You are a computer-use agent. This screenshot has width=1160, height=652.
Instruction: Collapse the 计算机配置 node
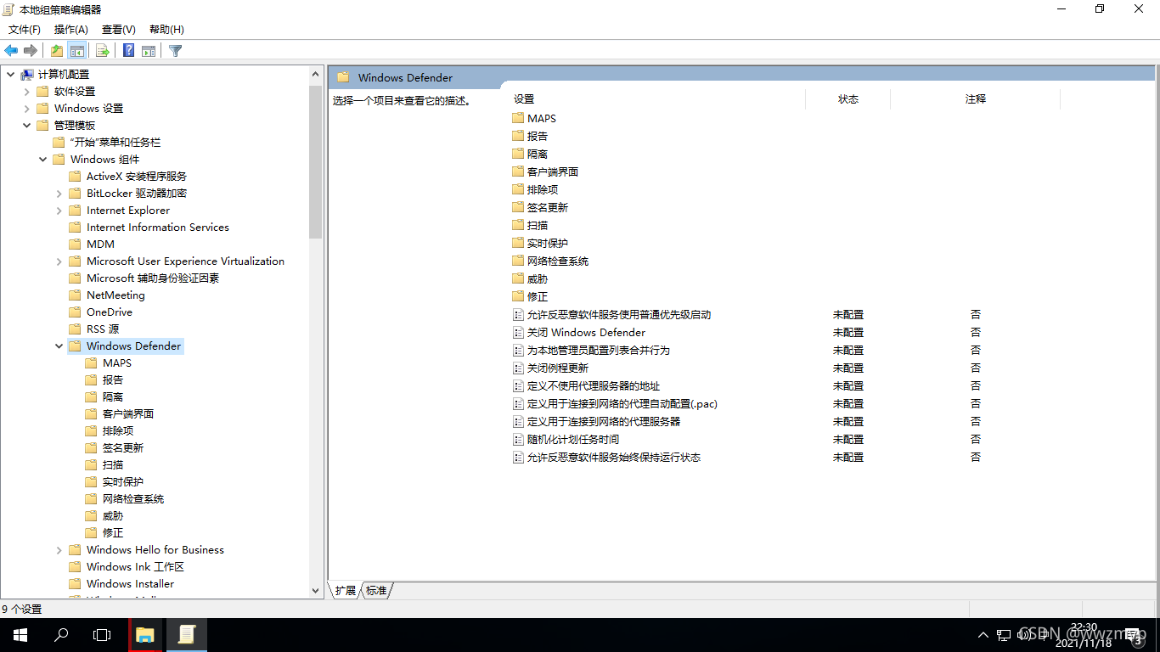click(11, 75)
